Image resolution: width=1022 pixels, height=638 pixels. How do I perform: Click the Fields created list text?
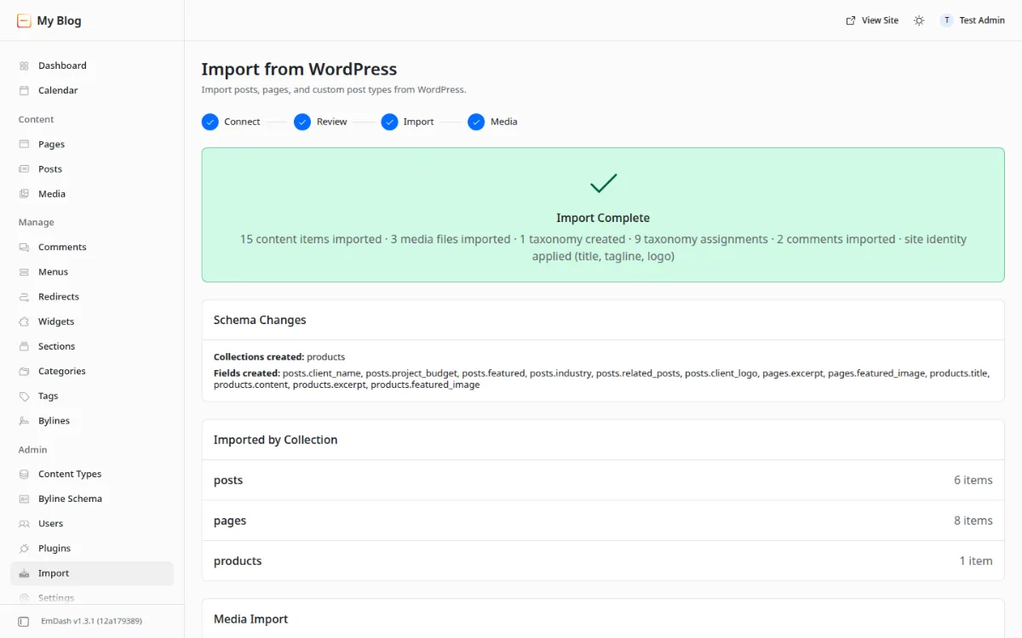pos(601,379)
